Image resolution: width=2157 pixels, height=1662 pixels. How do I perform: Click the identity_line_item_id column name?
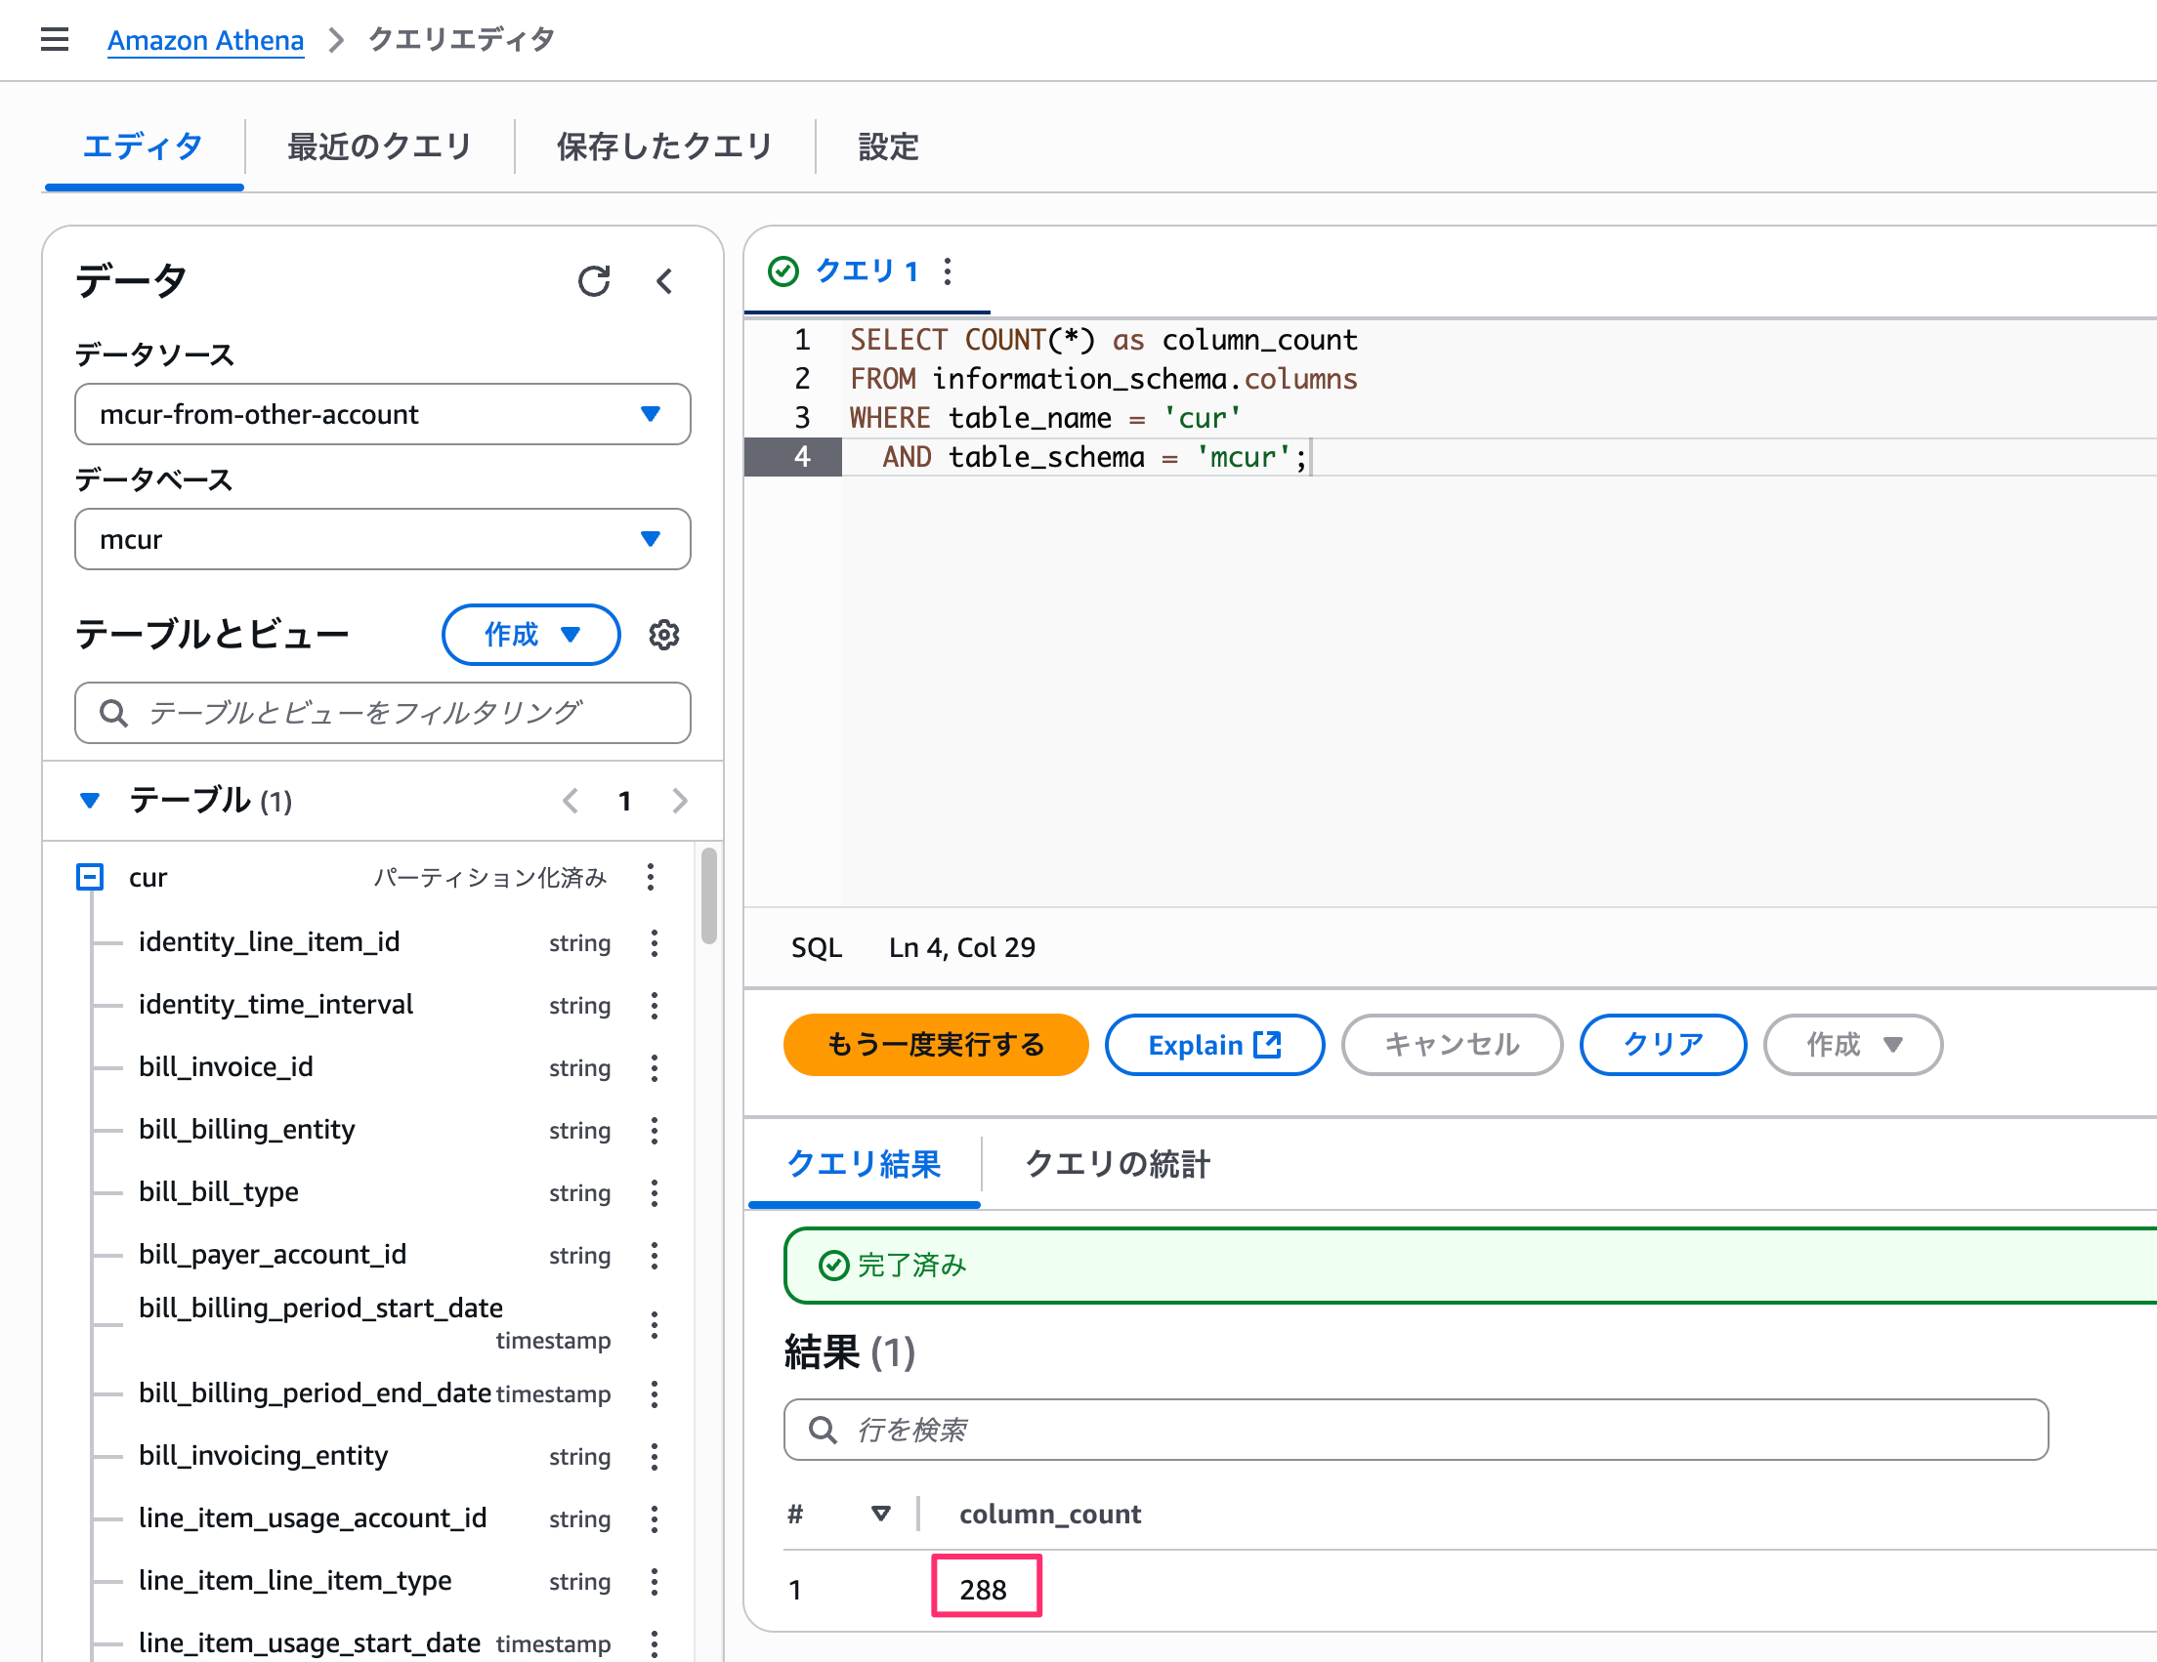270,942
